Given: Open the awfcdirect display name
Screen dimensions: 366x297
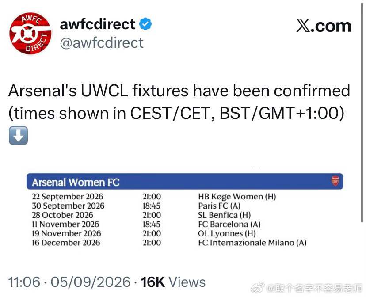Looking at the screenshot, I should point(98,24).
